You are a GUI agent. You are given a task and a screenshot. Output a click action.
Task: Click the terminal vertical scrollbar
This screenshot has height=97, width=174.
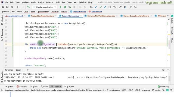(x=169, y=78)
